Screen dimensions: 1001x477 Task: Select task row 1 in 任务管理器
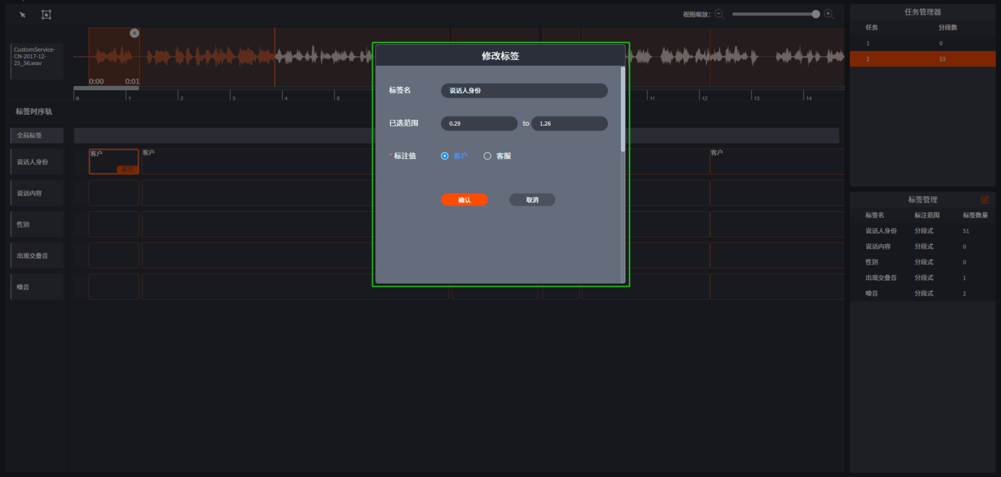[x=922, y=43]
